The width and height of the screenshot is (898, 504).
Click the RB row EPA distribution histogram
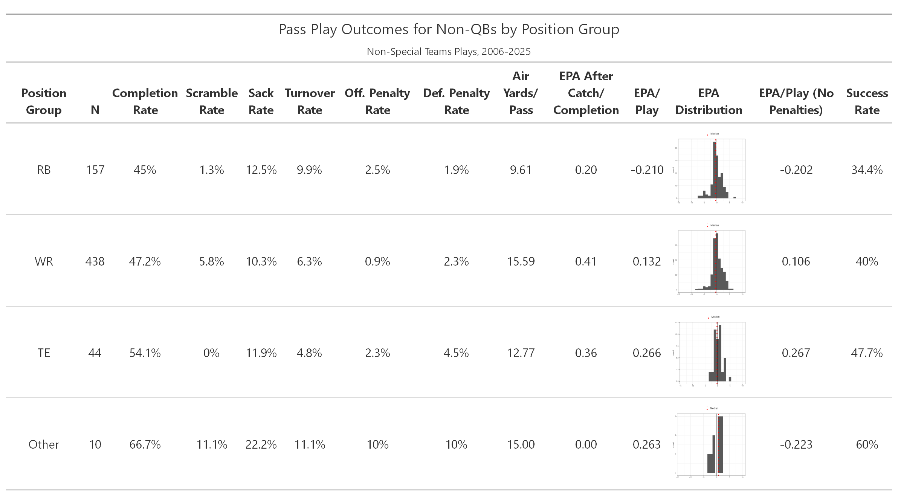[709, 170]
